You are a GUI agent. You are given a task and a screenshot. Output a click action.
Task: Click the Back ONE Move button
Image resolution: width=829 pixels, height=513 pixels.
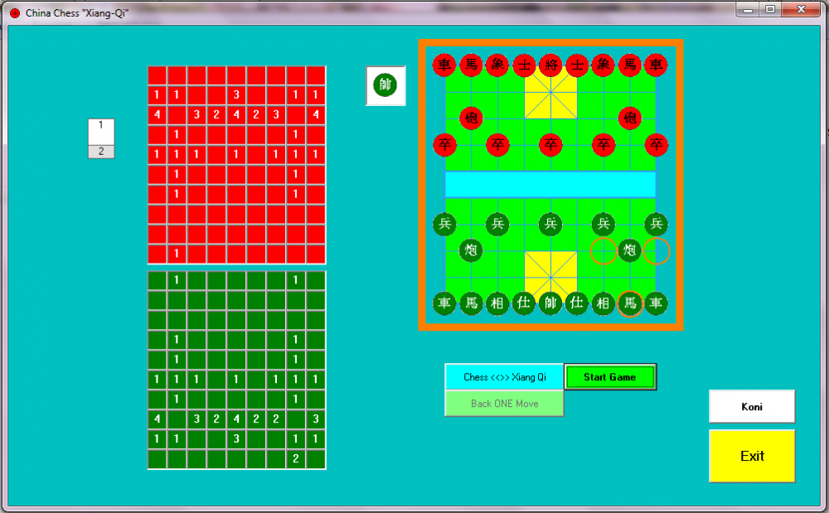pyautogui.click(x=504, y=404)
